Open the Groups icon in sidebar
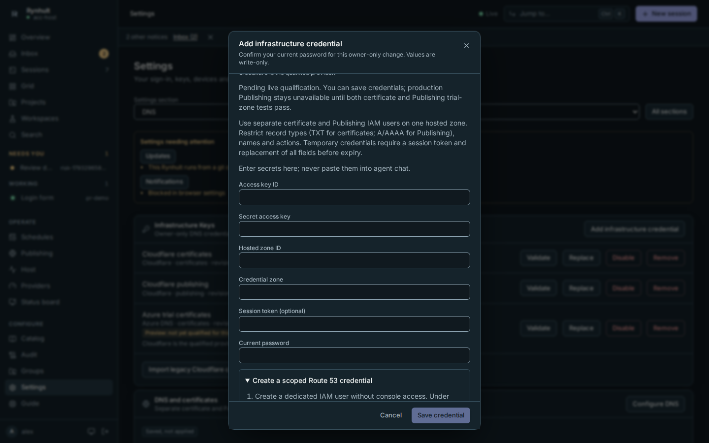Image resolution: width=709 pixels, height=443 pixels. (13, 371)
